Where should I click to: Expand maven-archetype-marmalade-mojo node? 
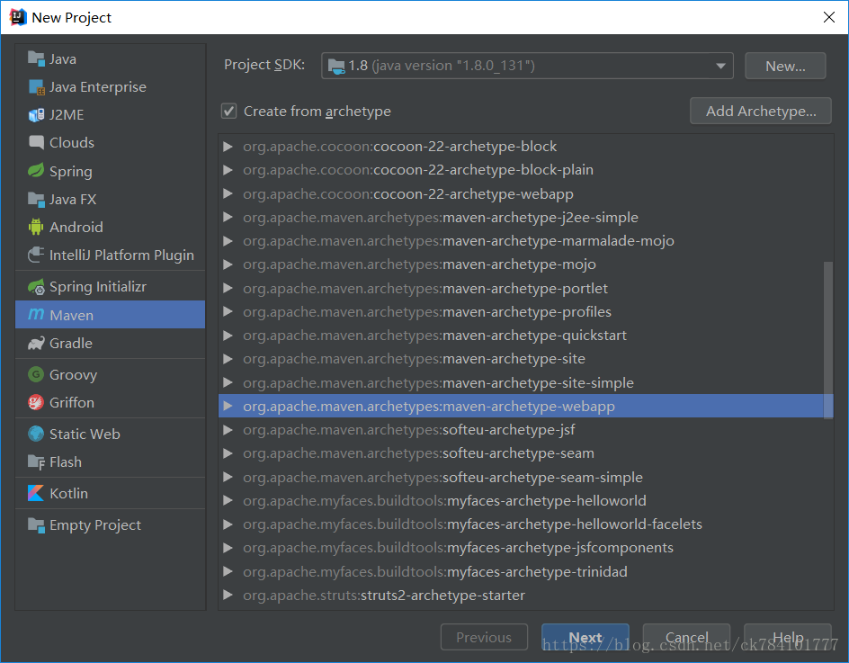point(228,240)
